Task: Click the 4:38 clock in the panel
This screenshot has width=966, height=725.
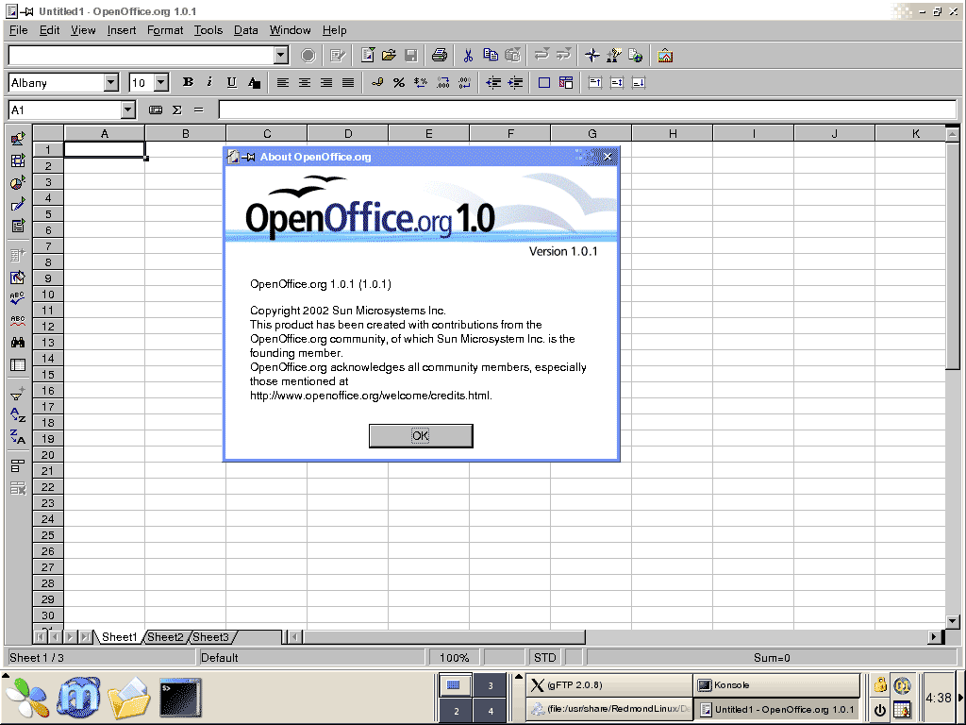Action: (x=939, y=698)
